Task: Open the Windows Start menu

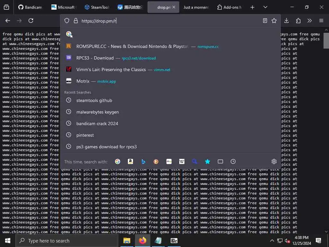Action: 8,241
